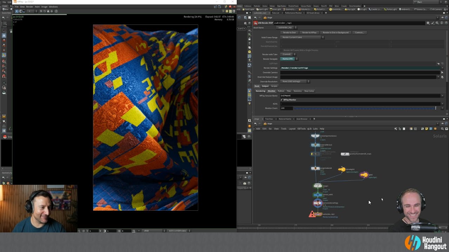
Task: Toggle the MPlay Monitor checkbox
Action: point(281,100)
